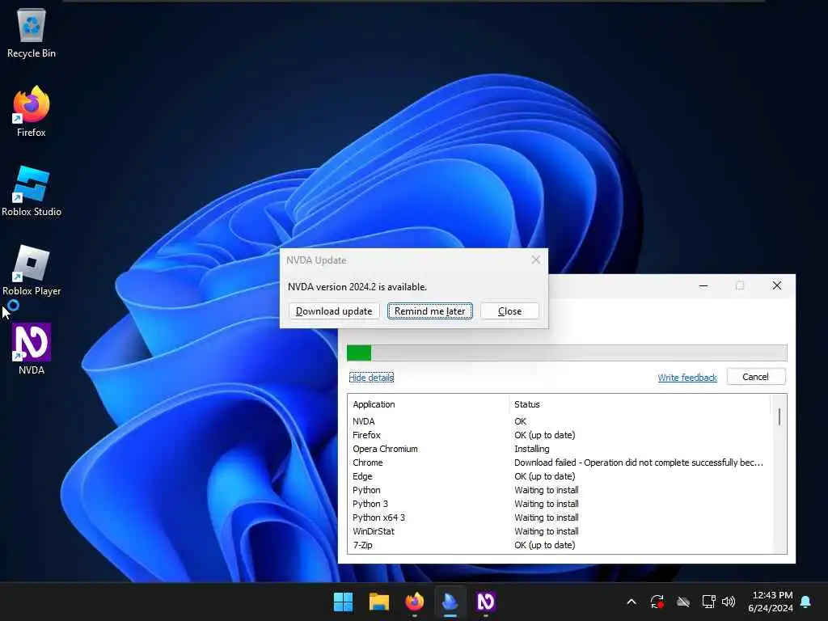Screen dimensions: 828x621
Task: Close the updater window
Action: coord(777,285)
